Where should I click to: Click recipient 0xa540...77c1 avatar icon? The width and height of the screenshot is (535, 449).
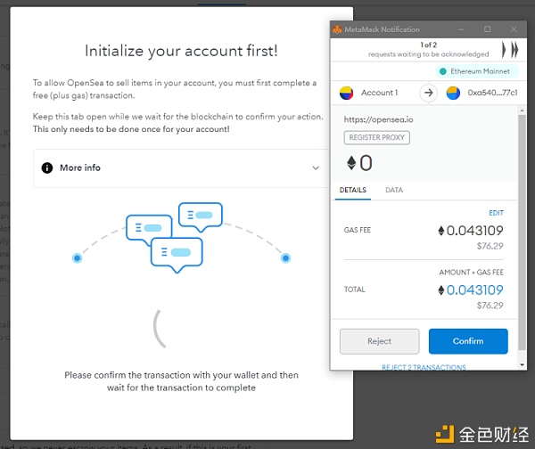453,93
